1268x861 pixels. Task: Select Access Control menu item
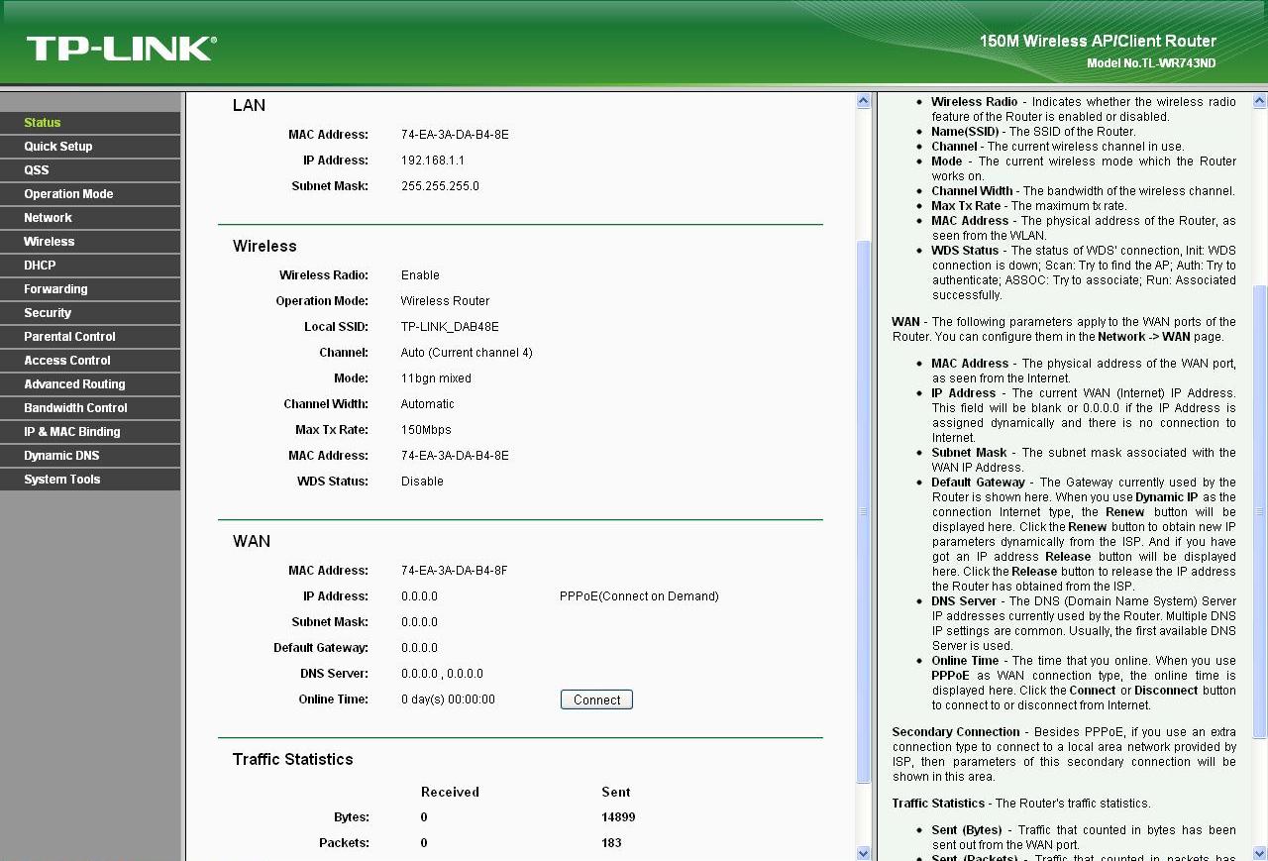90,361
